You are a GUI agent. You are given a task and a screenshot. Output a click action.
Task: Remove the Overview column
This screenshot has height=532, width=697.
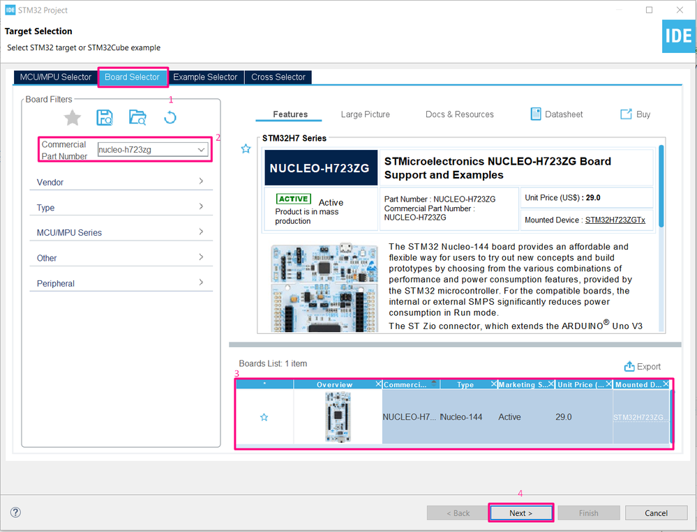(378, 383)
